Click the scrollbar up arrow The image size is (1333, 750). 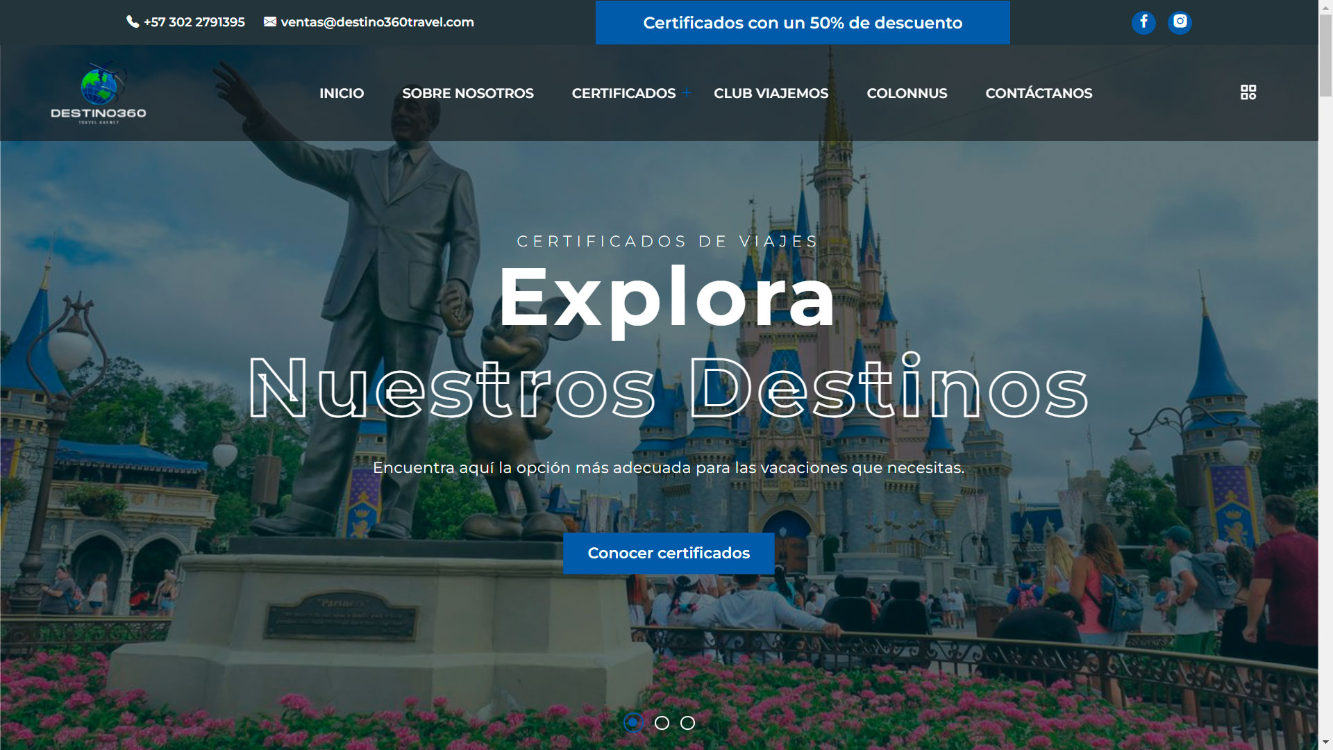pos(1325,6)
